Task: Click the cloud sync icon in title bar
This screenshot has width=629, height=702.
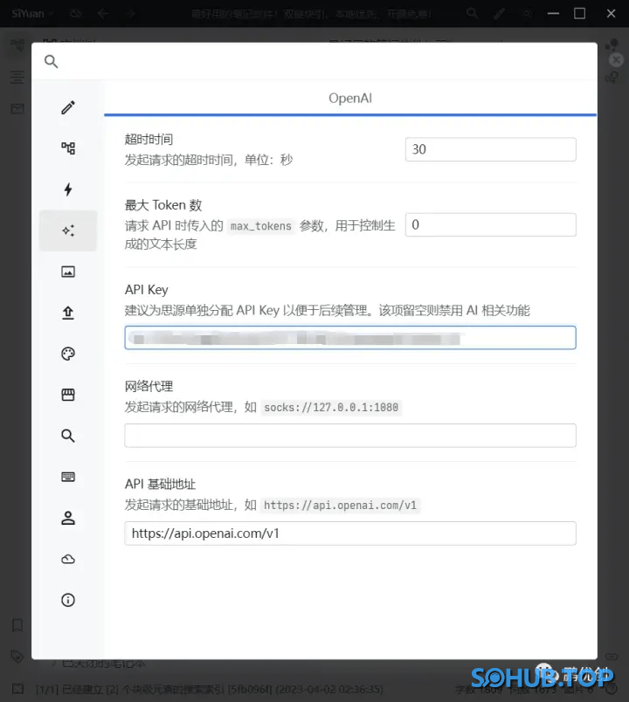Action: point(76,13)
